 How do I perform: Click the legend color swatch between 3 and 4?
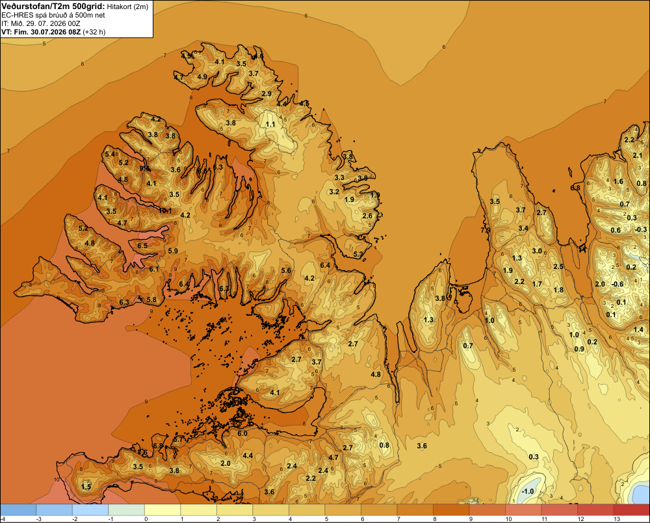click(x=271, y=510)
